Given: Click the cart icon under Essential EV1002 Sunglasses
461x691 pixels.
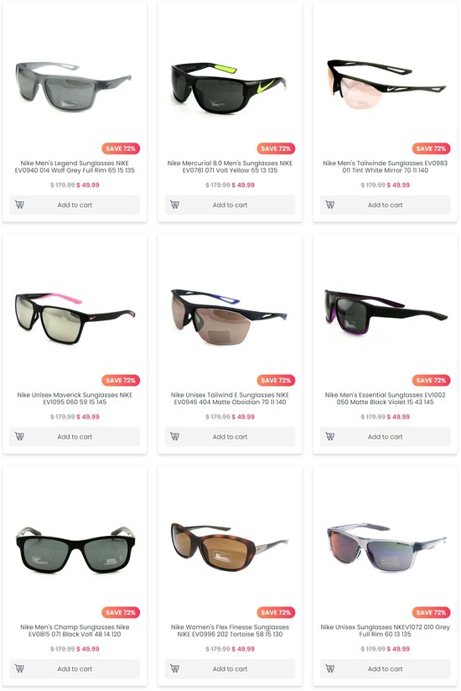Looking at the screenshot, I should [x=329, y=436].
